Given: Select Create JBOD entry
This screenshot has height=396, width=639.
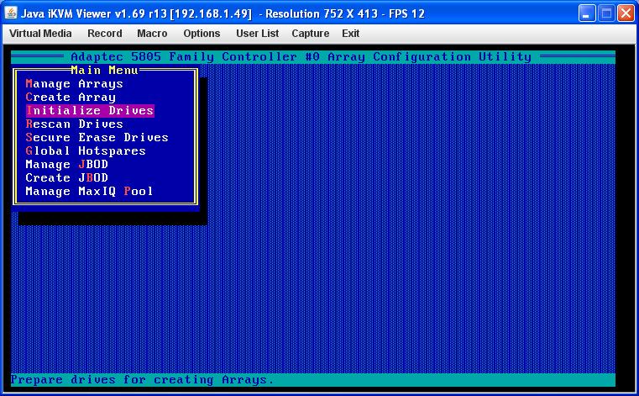Looking at the screenshot, I should [67, 178].
